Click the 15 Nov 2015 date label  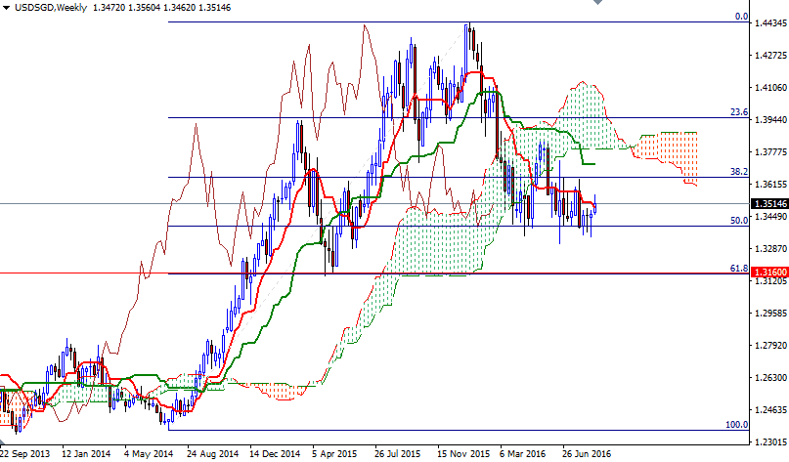coord(461,454)
